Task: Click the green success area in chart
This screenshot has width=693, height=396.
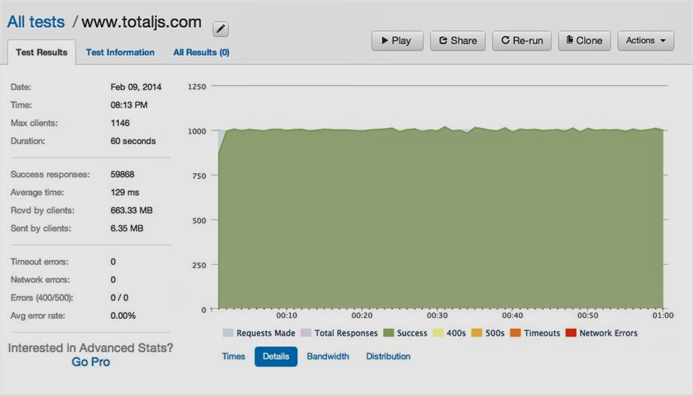Action: coord(441,219)
